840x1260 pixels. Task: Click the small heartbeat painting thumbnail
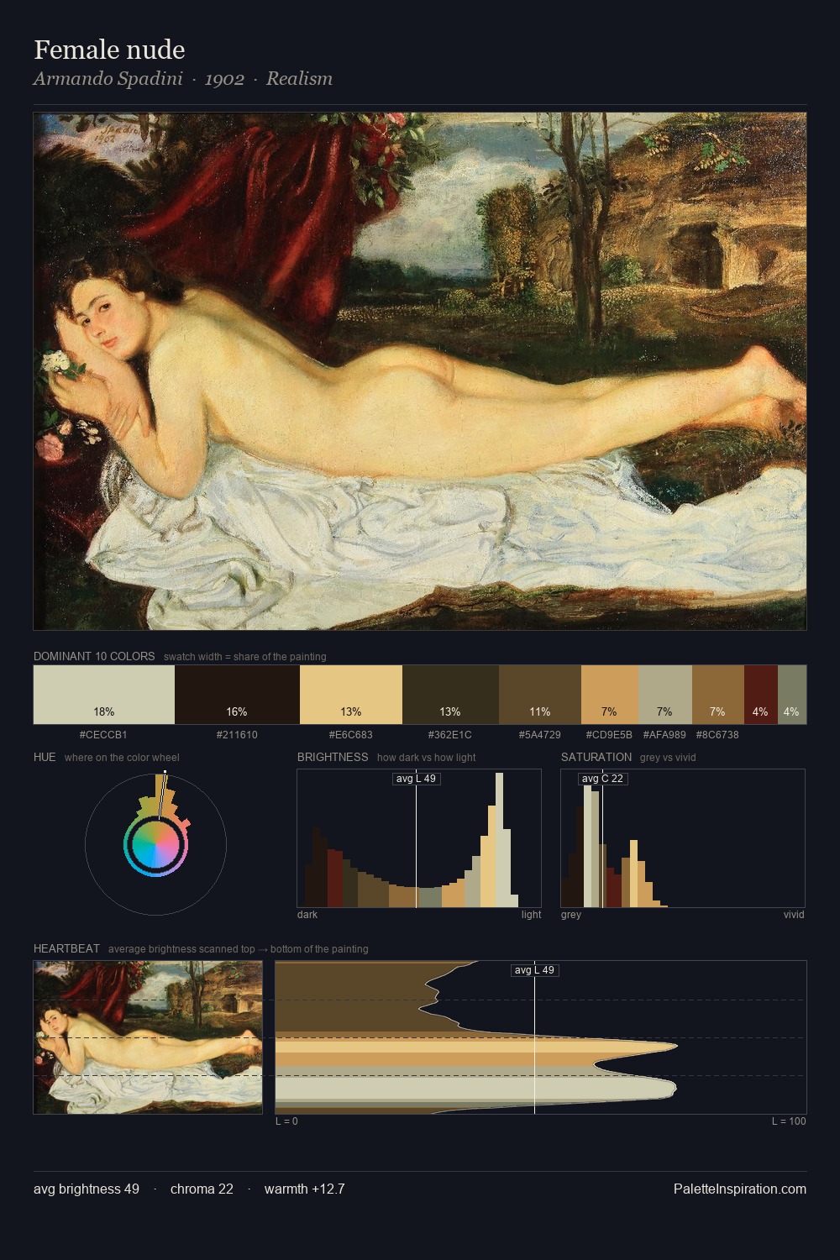click(x=148, y=1037)
